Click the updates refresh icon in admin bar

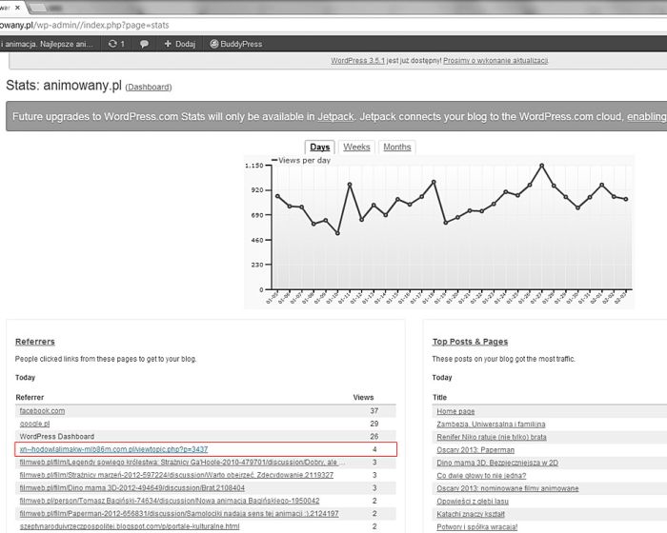coord(113,44)
